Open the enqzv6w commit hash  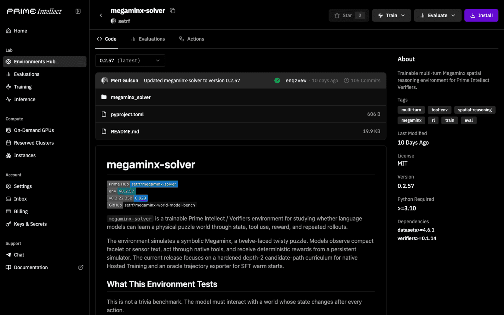point(296,80)
